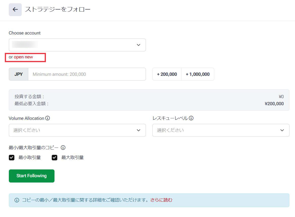Add amount with + 200,000 button
Viewport: 295px width, 217px height.
(x=167, y=74)
